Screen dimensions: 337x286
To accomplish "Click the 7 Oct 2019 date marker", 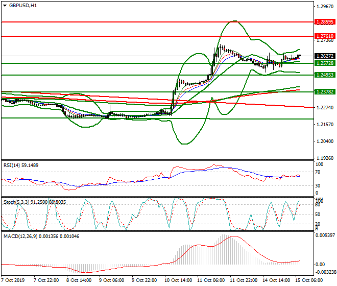I will click(x=13, y=280).
